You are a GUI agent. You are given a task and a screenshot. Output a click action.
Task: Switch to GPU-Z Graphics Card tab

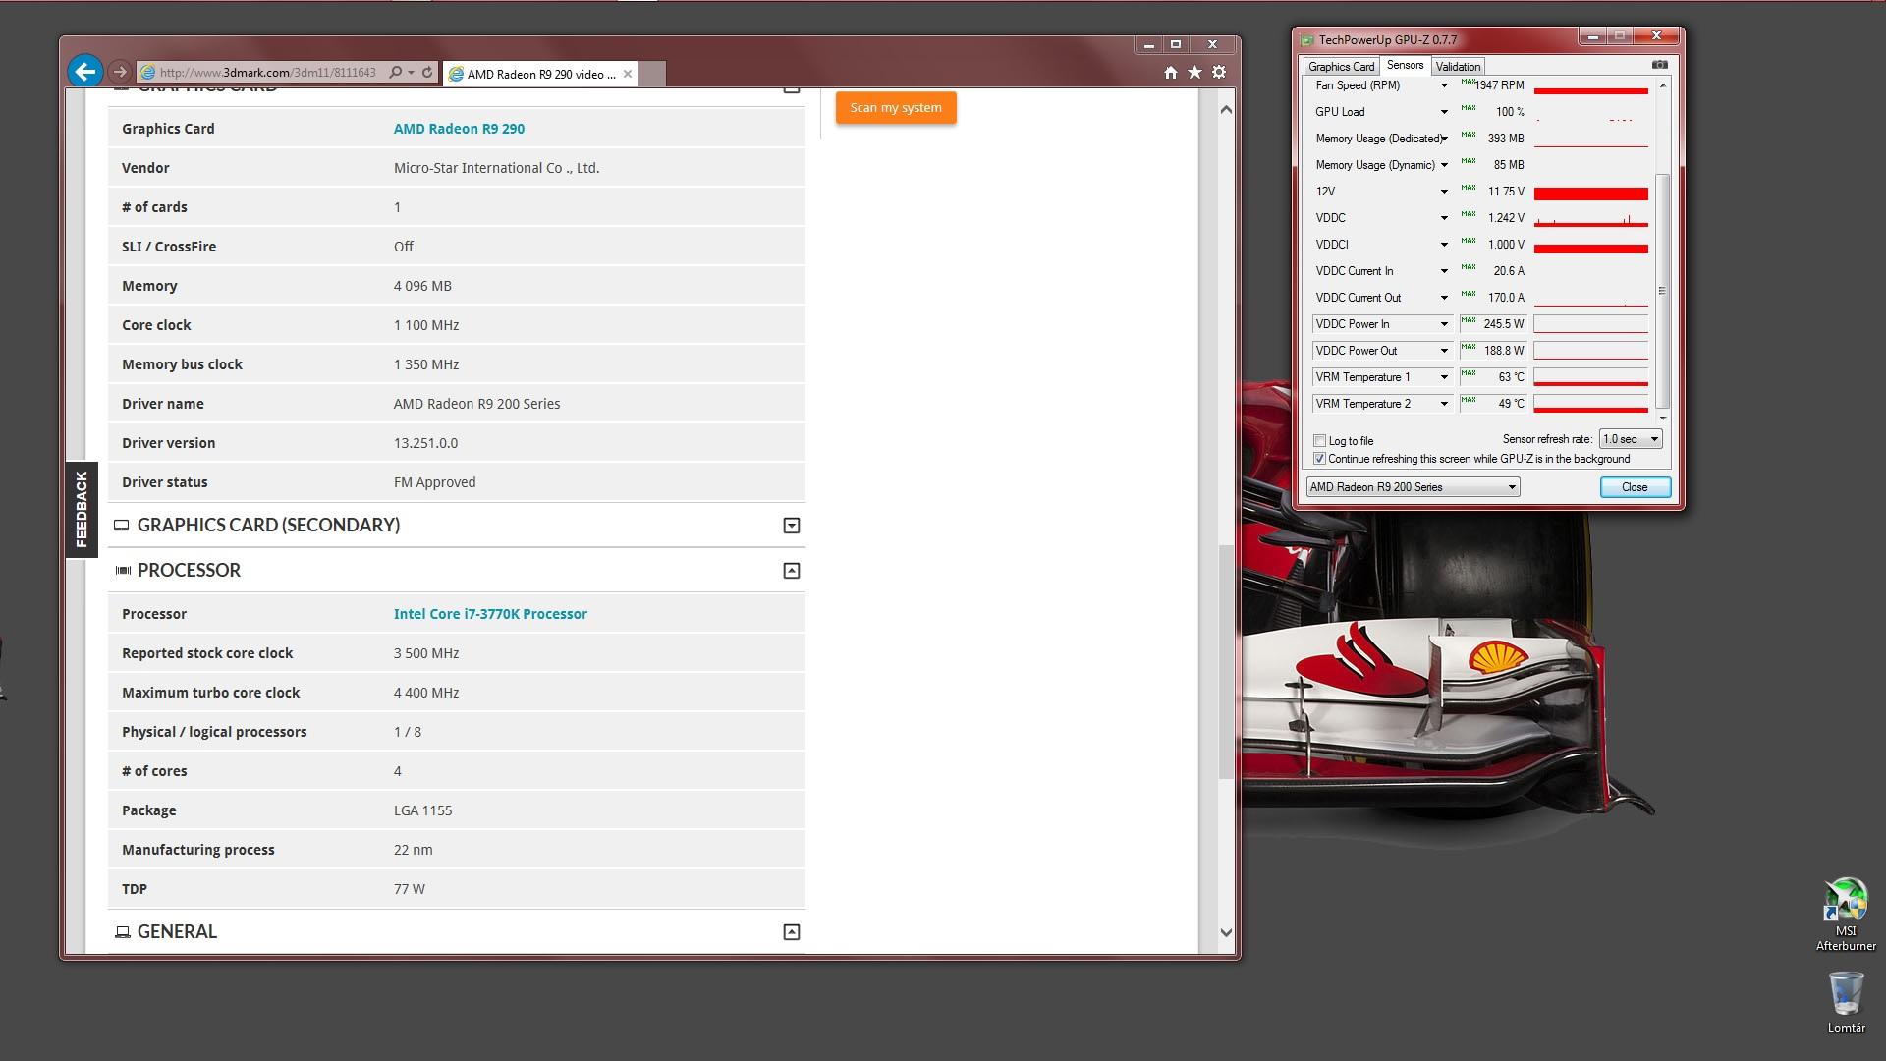(1341, 67)
